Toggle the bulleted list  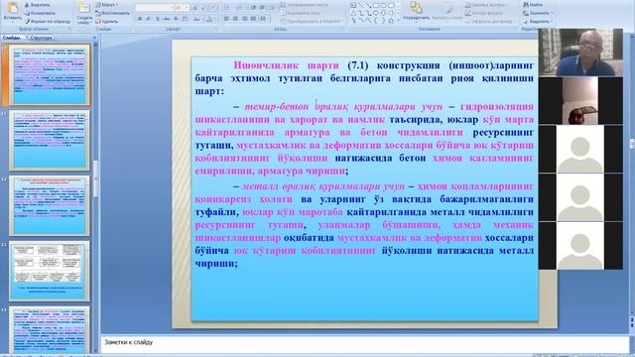(x=227, y=8)
